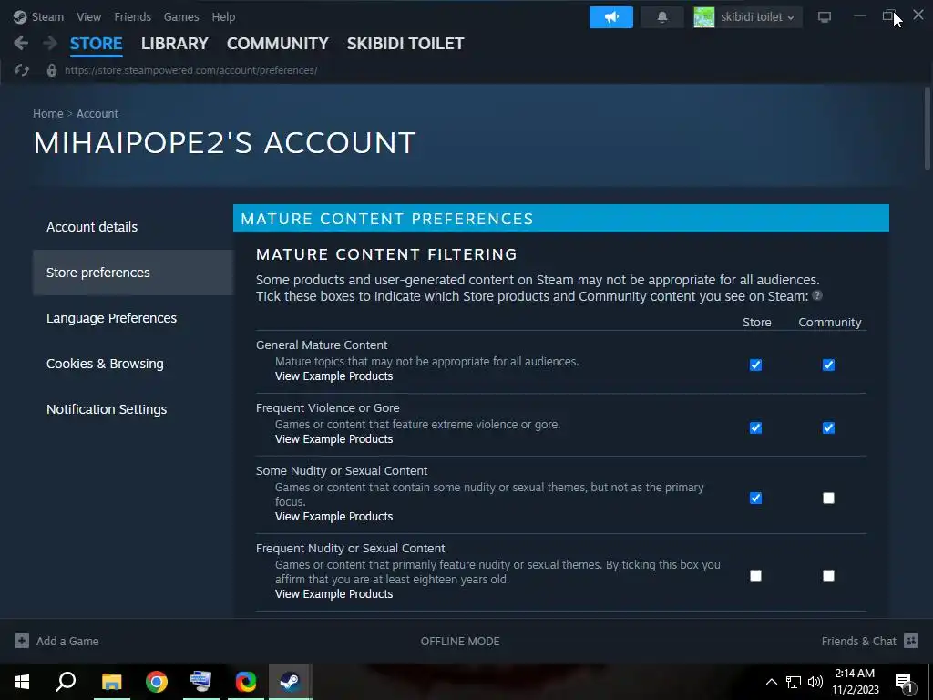
Task: Open the computer taskbar app icon
Action: point(200,682)
